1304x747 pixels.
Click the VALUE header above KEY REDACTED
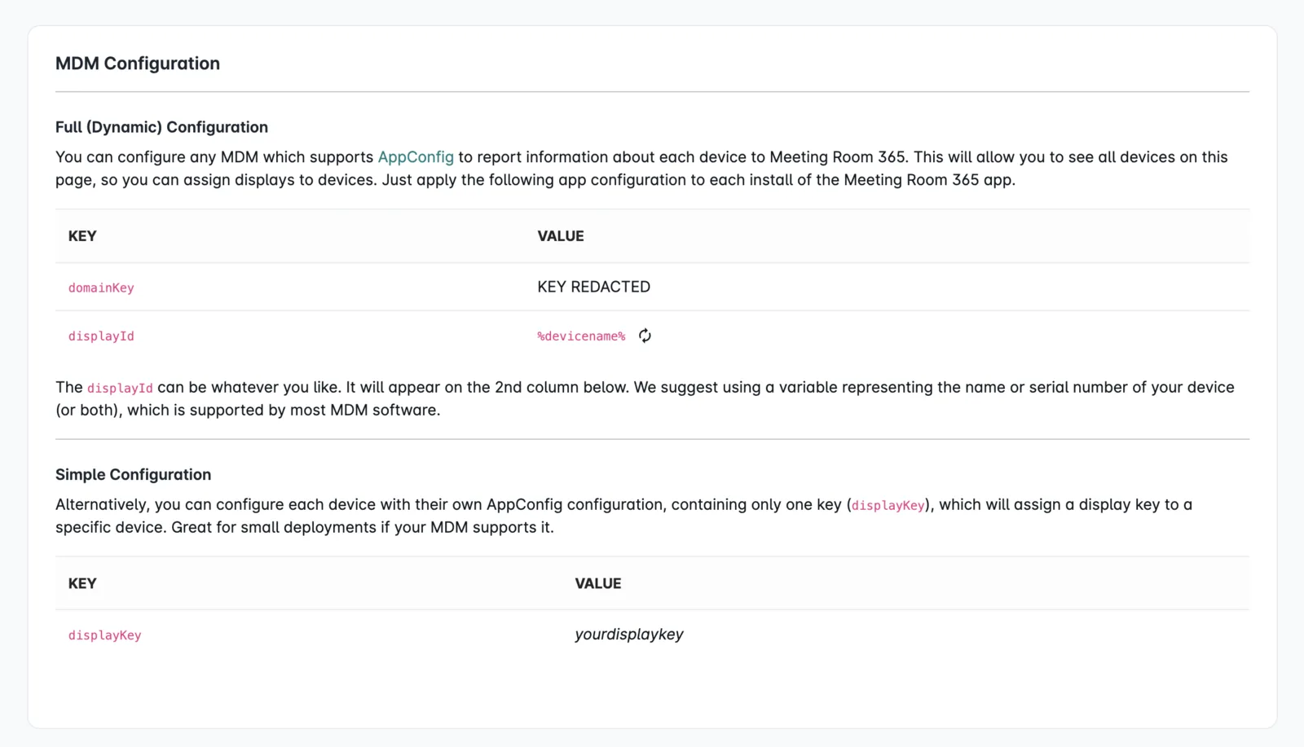pyautogui.click(x=561, y=236)
